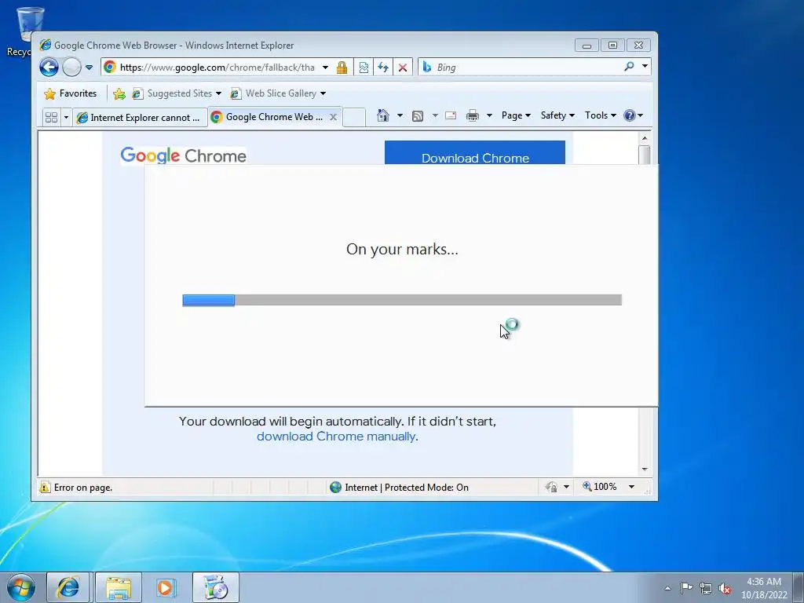This screenshot has width=804, height=603.
Task: Click the RSS Feeds icon
Action: 418,116
